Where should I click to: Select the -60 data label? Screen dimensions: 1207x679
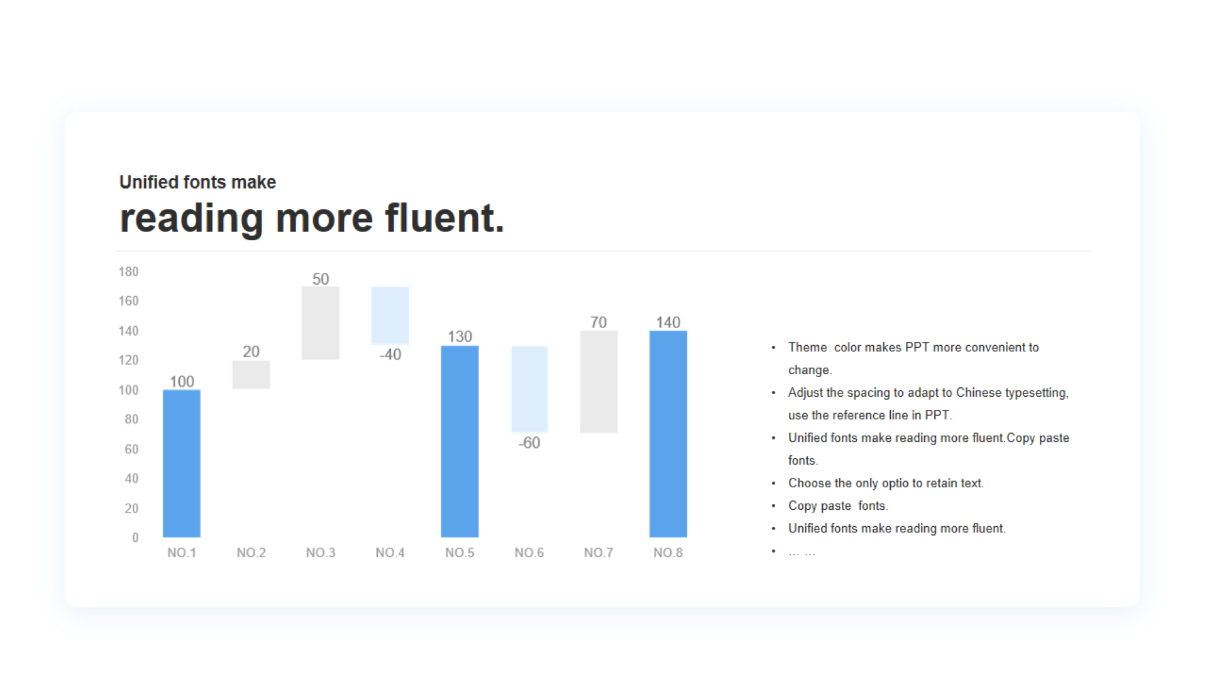coord(529,443)
